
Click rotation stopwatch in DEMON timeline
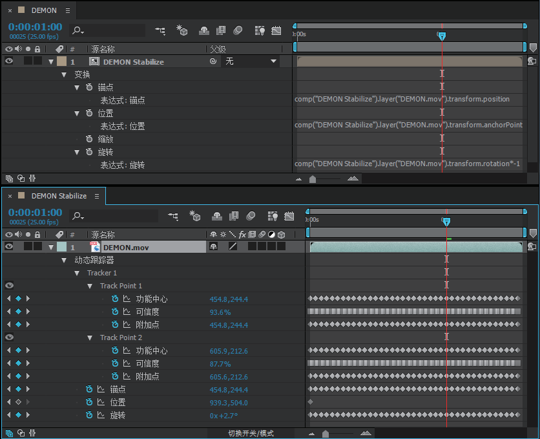click(x=89, y=152)
